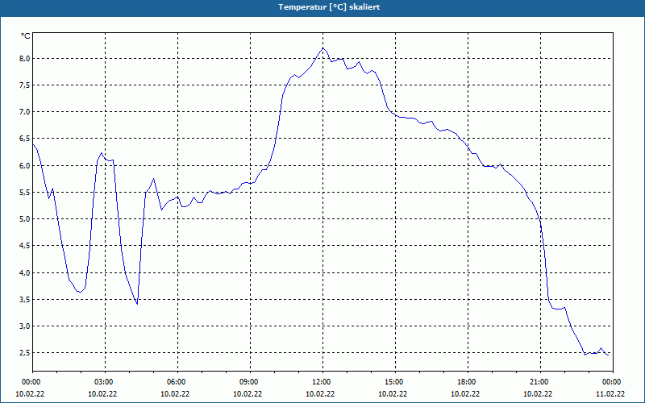
Task: Click the 6,5 y-axis label
Action: [26, 139]
